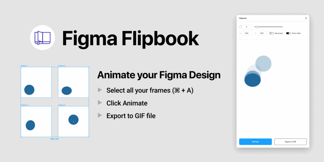Viewport: 324px width, 162px height.
Task: Enable the Reversed toggle
Action: click(271, 33)
